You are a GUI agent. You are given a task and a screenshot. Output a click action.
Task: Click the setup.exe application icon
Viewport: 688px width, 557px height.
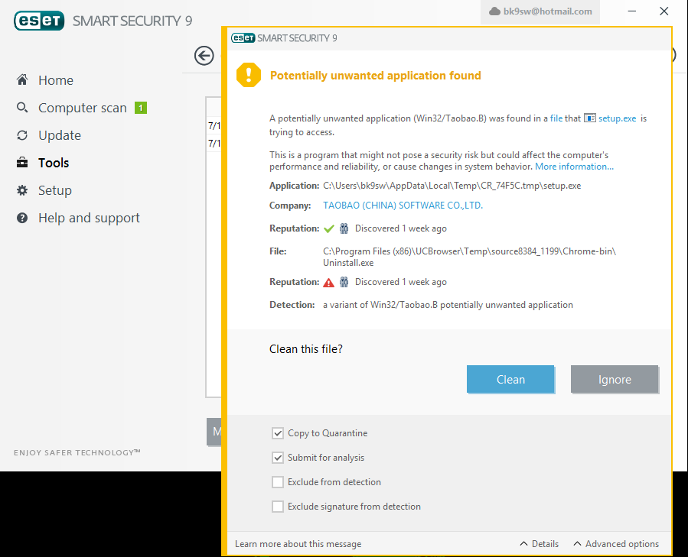click(590, 118)
